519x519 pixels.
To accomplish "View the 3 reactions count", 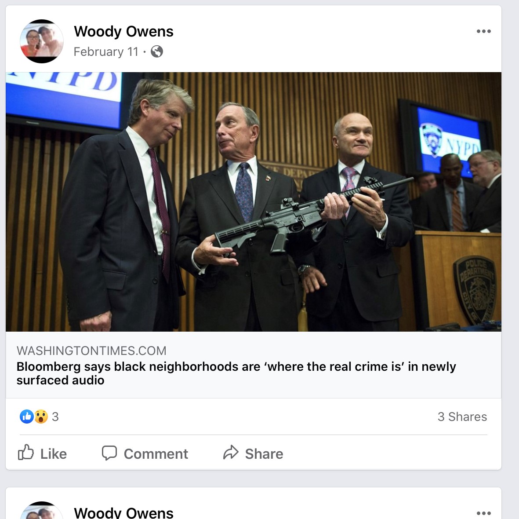I will click(55, 417).
